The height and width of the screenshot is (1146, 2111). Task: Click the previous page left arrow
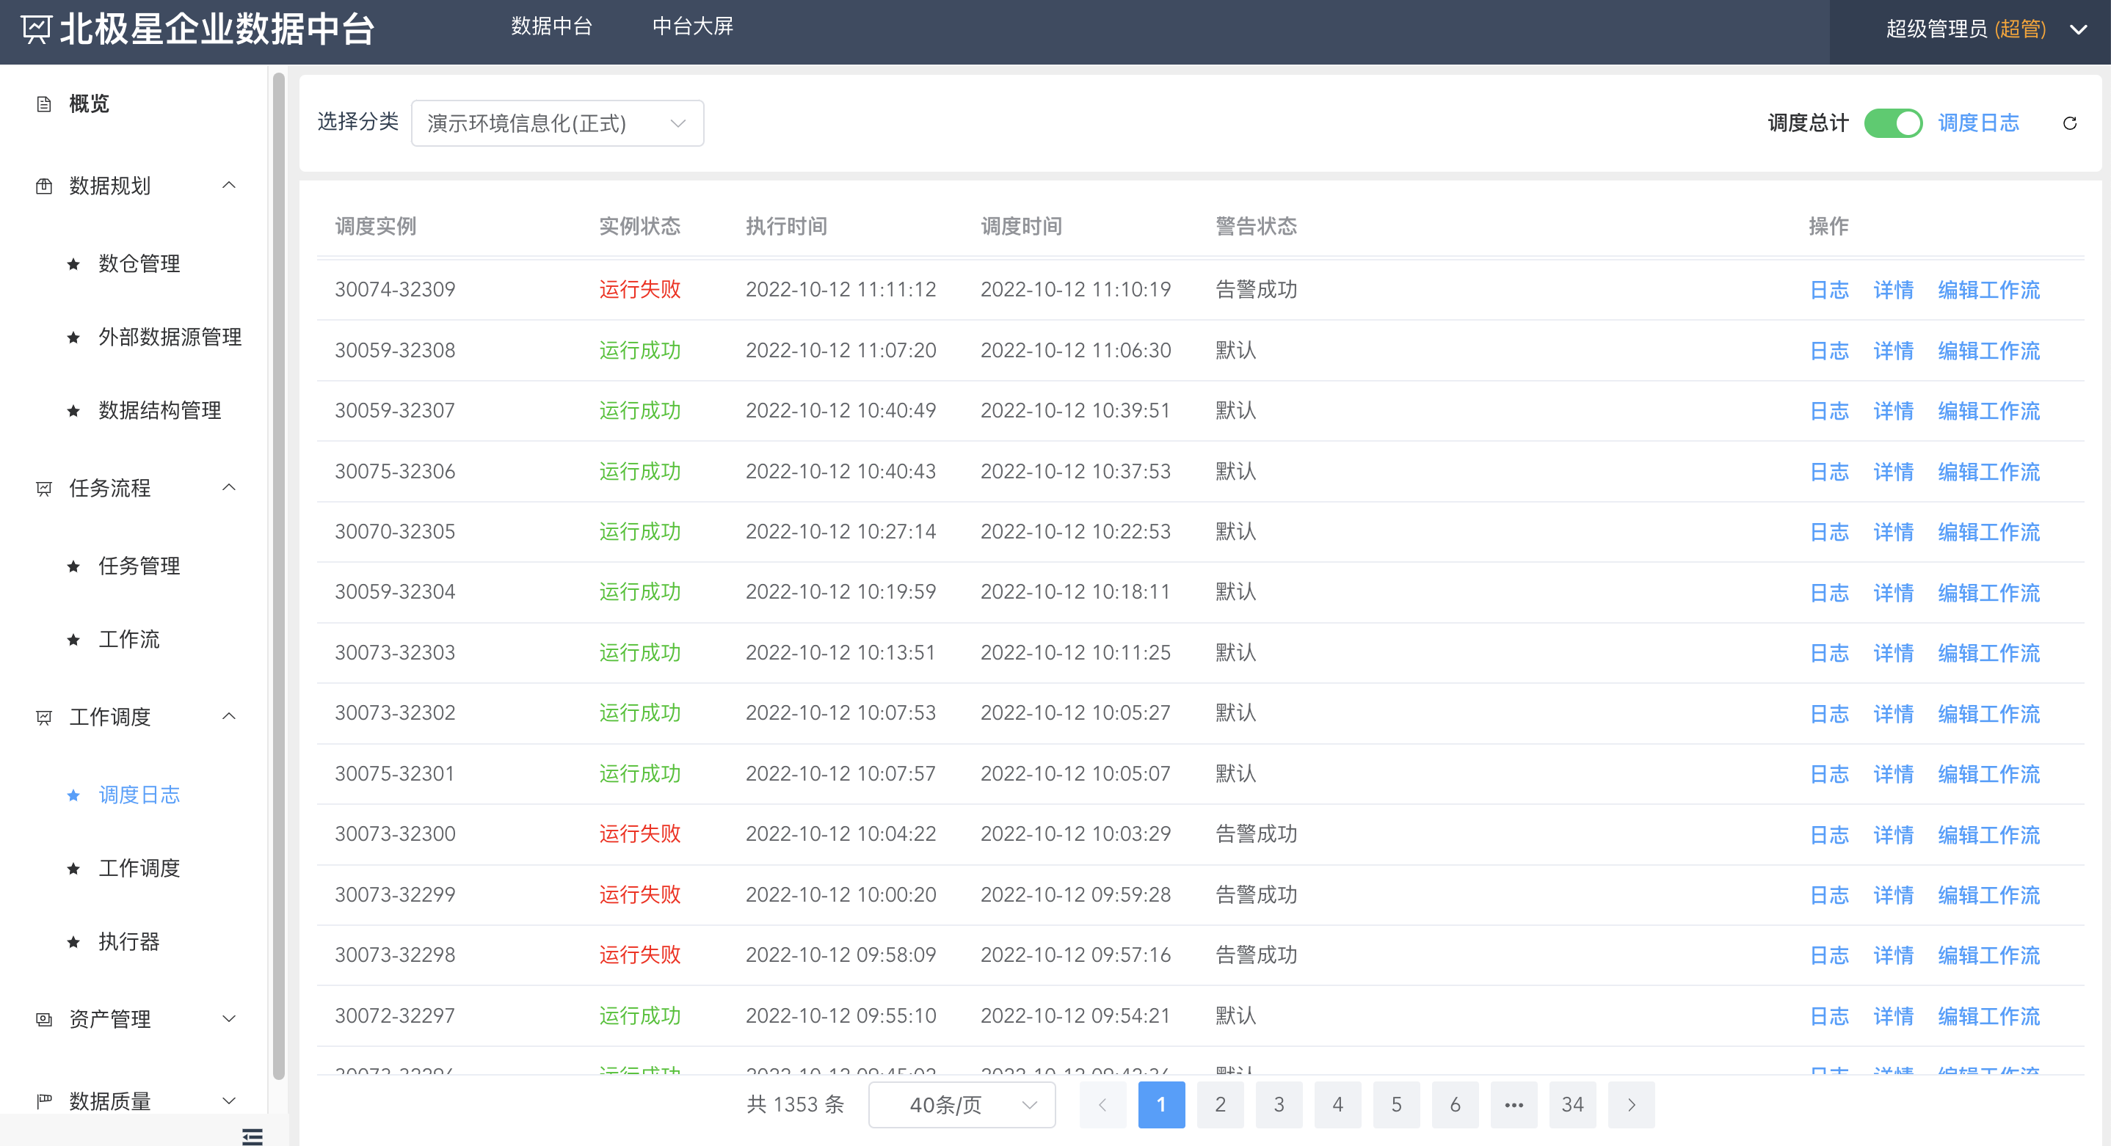(x=1102, y=1104)
